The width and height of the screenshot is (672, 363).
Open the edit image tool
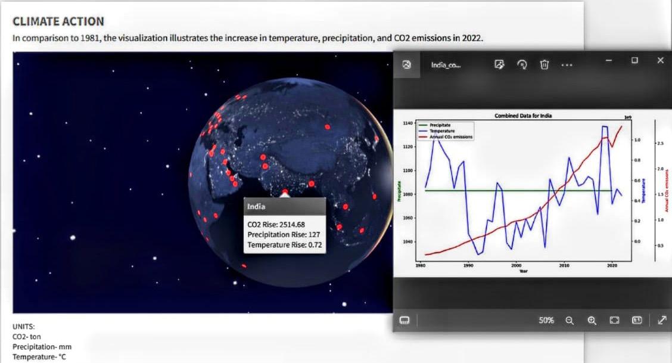[499, 65]
